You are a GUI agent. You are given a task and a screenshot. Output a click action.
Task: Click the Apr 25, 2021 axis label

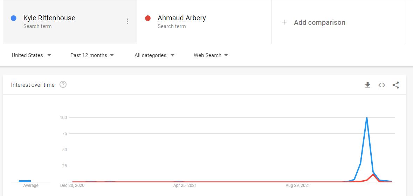[x=185, y=185]
